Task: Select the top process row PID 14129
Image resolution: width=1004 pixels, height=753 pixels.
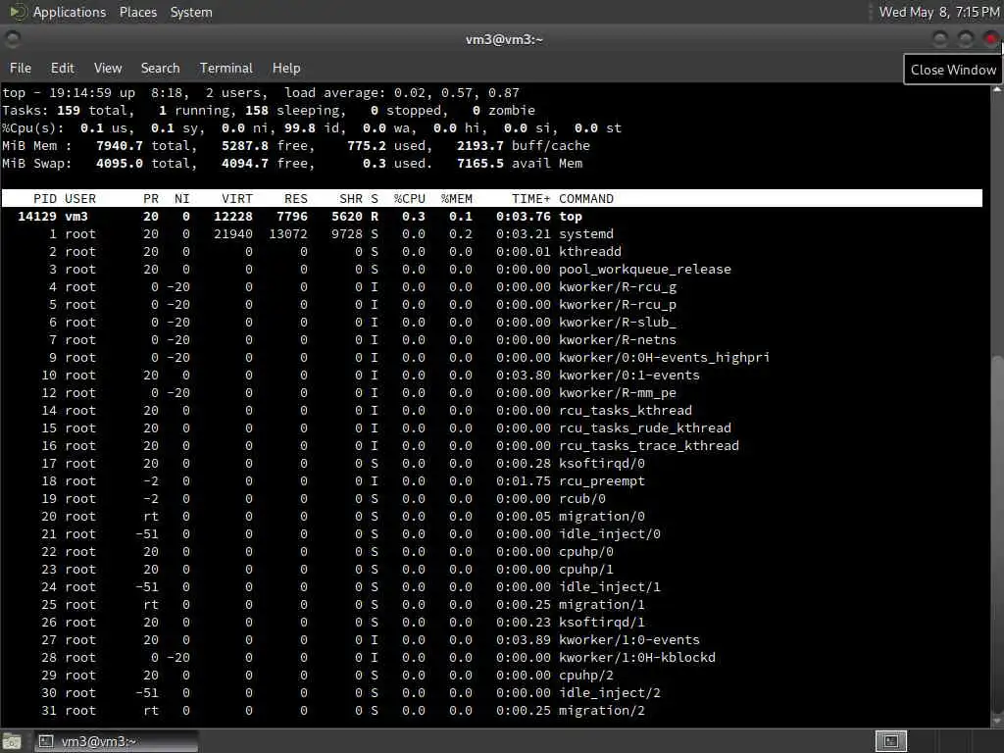Action: point(492,217)
